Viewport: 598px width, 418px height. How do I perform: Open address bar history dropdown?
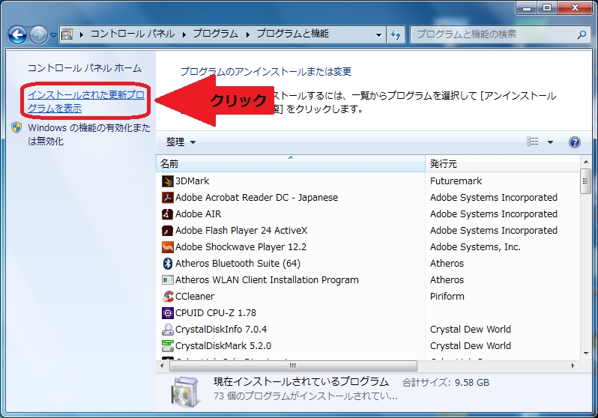click(x=378, y=34)
